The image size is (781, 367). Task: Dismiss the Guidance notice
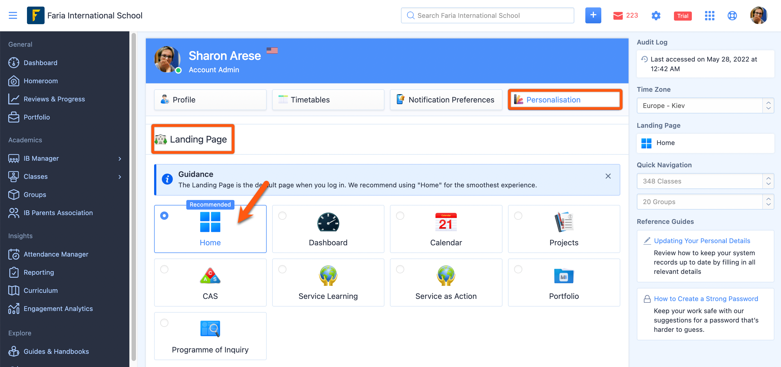(608, 176)
